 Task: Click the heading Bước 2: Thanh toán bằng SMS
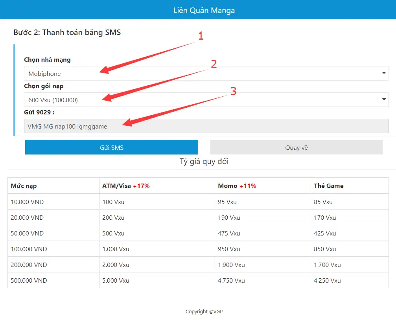67,32
